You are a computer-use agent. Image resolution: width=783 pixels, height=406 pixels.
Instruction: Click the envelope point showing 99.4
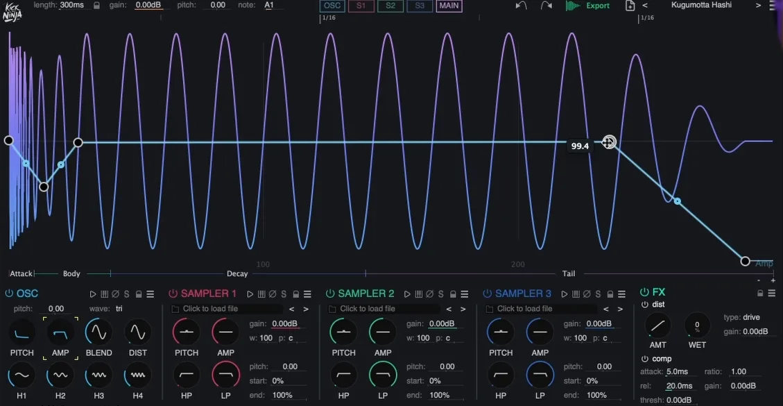click(609, 142)
